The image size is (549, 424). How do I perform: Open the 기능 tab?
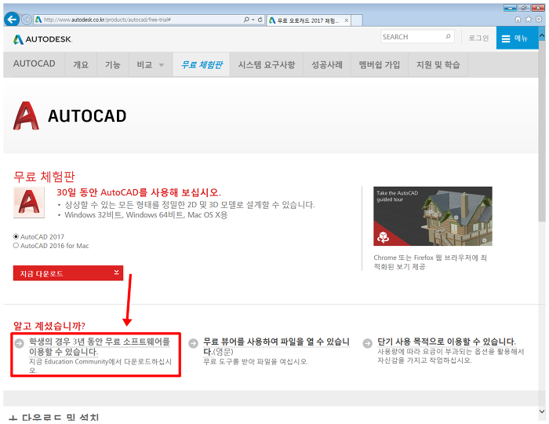pyautogui.click(x=113, y=65)
